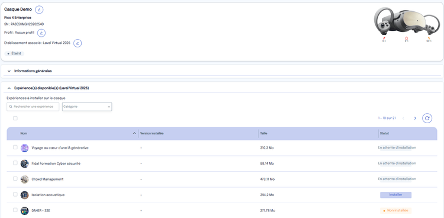Image resolution: width=444 pixels, height=218 pixels.
Task: Click the Non installée status badge for DAHER - SSE
Action: click(395, 211)
